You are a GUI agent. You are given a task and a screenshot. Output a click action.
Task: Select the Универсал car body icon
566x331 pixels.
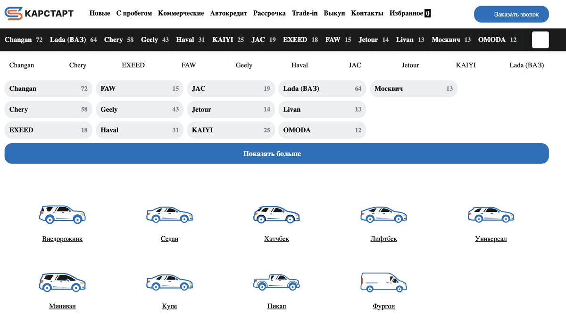[x=491, y=214]
